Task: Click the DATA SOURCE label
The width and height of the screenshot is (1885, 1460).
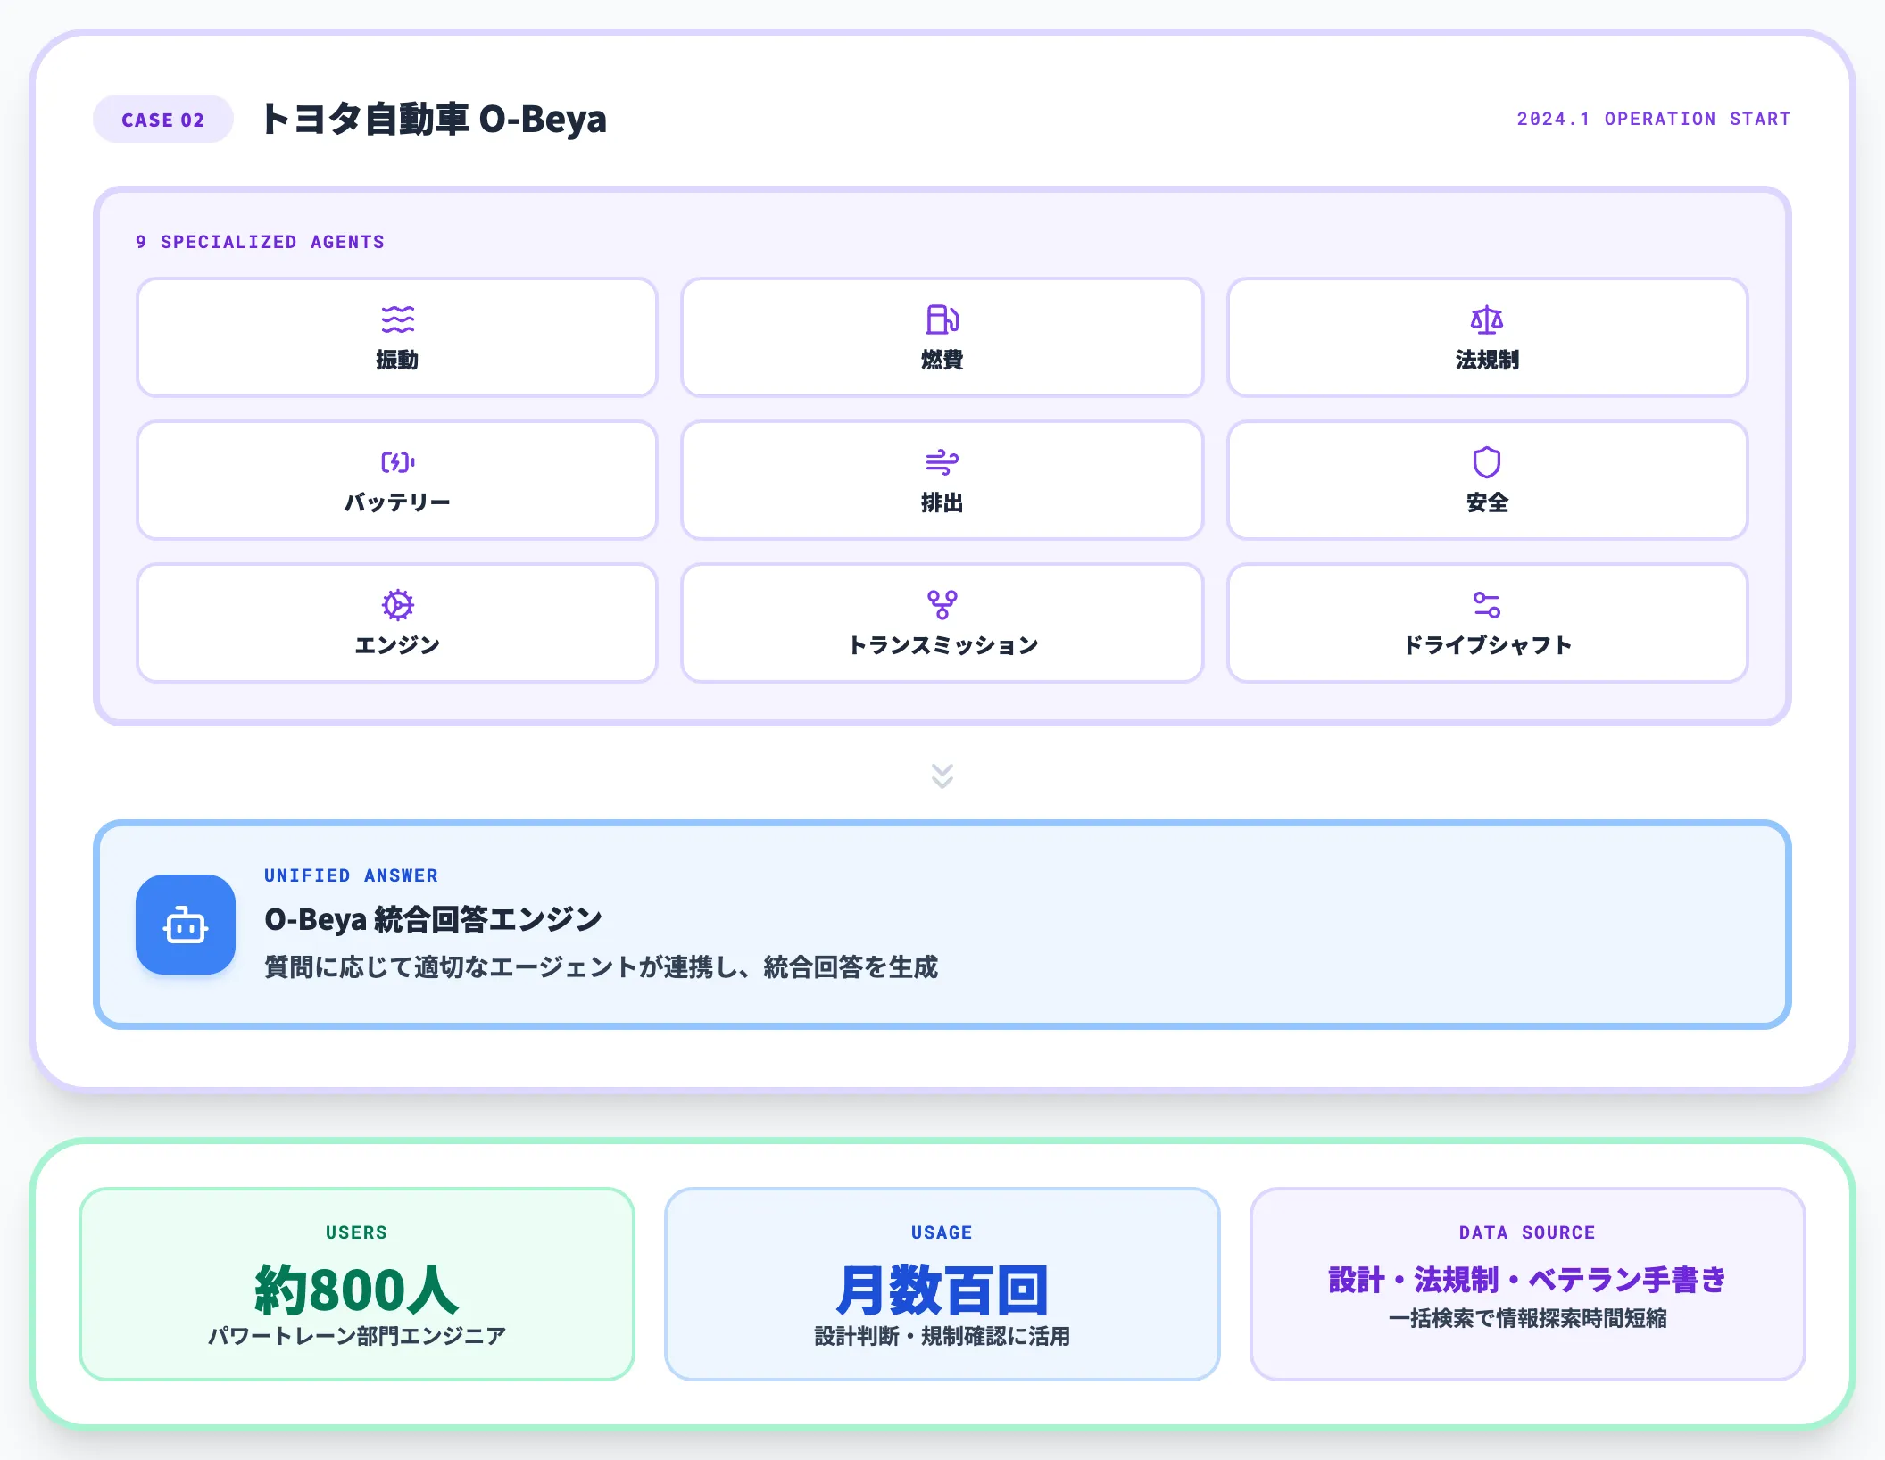Action: (x=1528, y=1232)
